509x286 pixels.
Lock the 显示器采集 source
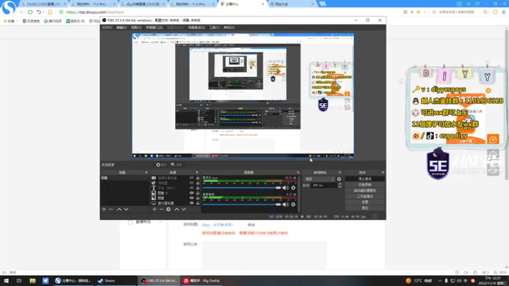pos(197,203)
